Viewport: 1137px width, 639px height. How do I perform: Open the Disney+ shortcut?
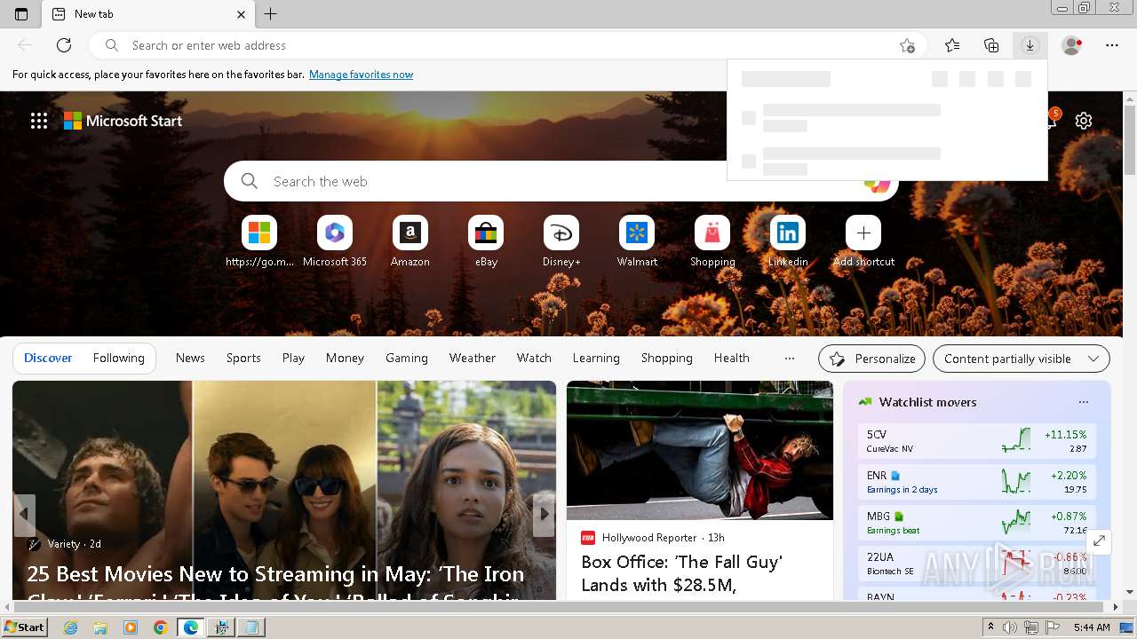(561, 241)
